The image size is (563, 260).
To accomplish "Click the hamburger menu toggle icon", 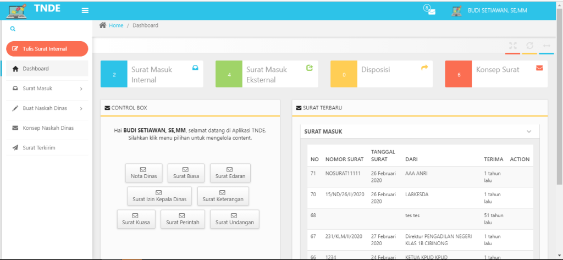I will pos(85,10).
